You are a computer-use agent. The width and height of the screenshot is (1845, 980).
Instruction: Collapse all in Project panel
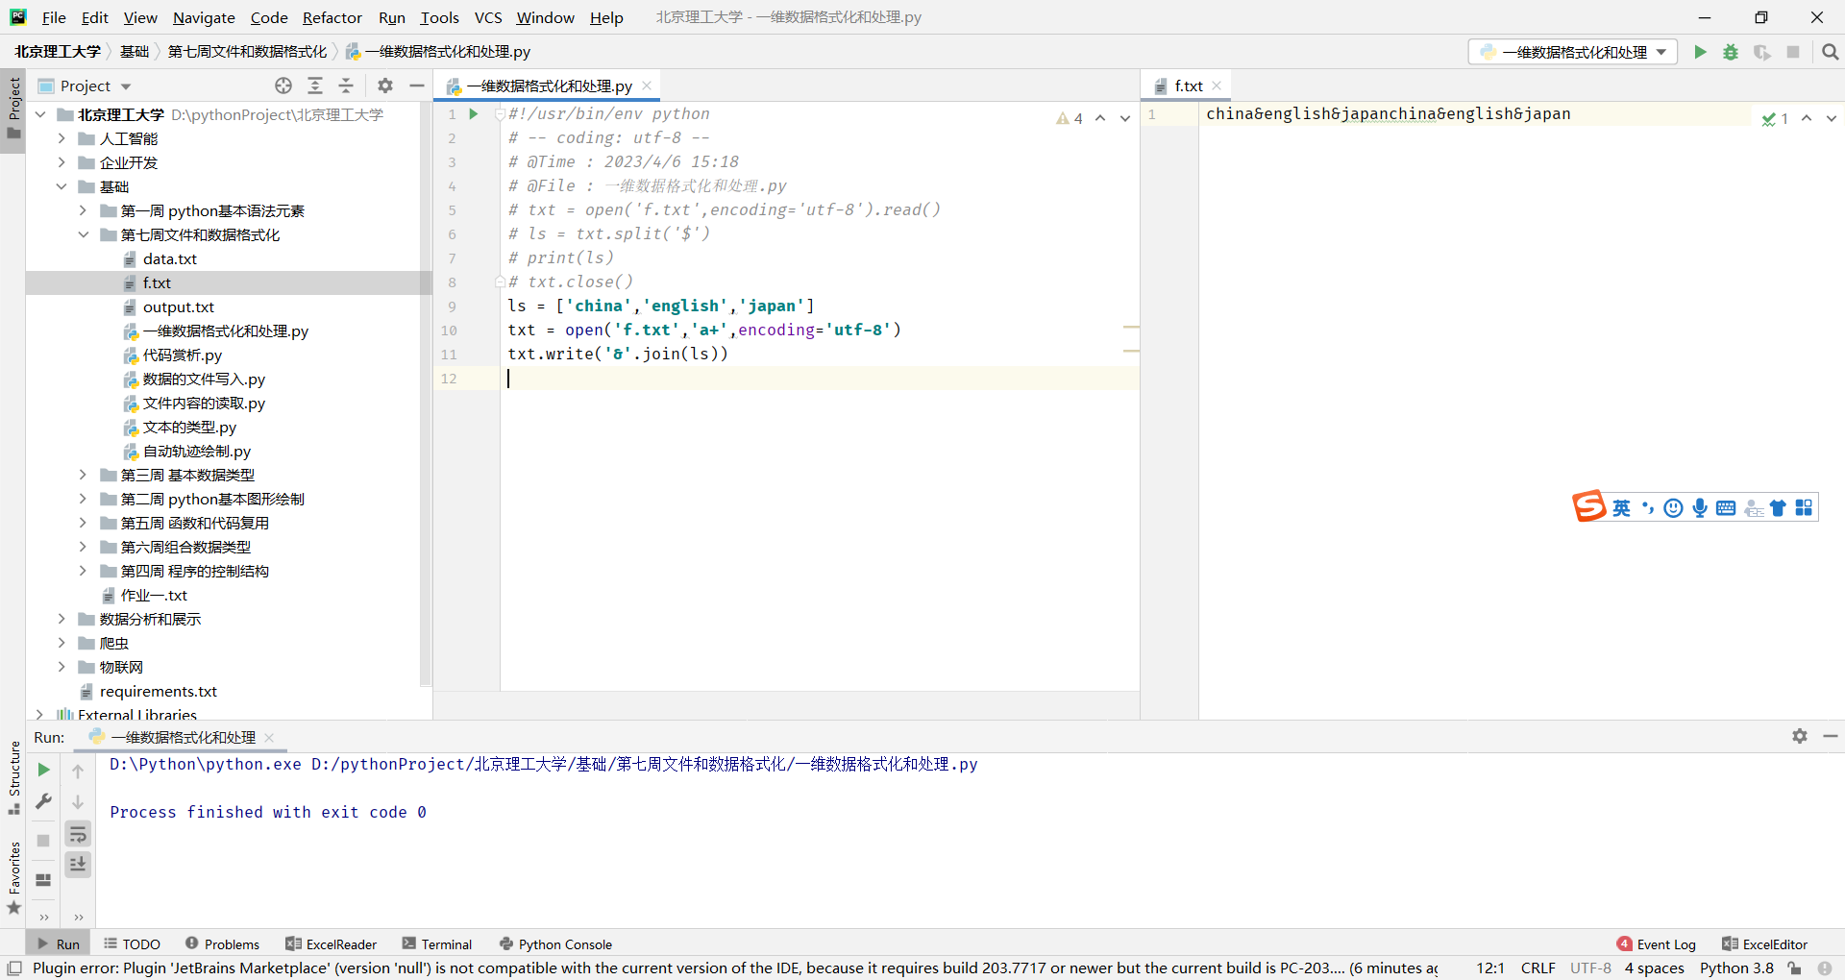point(346,86)
